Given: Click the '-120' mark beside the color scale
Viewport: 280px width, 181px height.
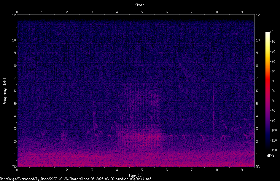Looking at the screenshot, I should (x=273, y=150).
